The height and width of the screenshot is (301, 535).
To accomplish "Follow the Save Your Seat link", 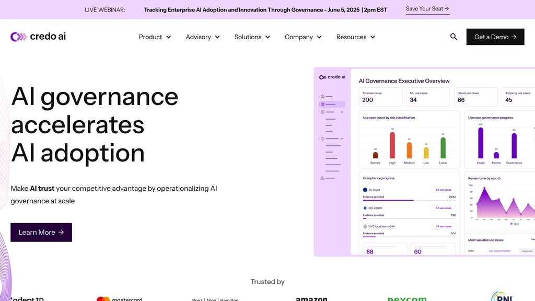I will [x=427, y=9].
